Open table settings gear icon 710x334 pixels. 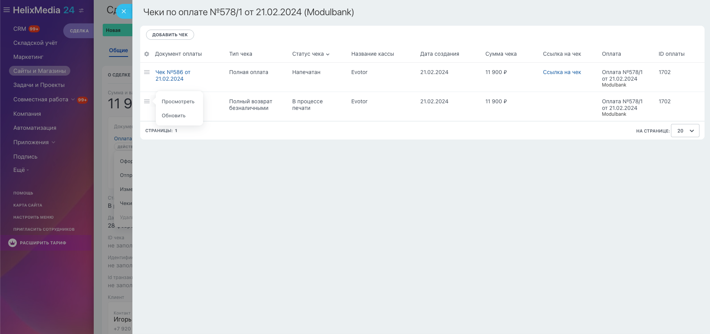pos(147,54)
